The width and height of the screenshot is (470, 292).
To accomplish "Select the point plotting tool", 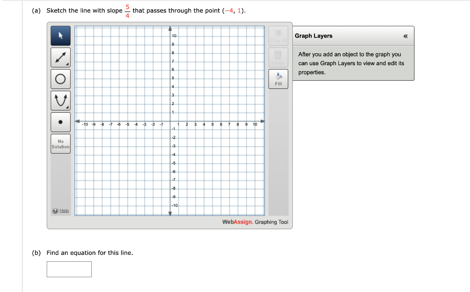I will point(60,121).
